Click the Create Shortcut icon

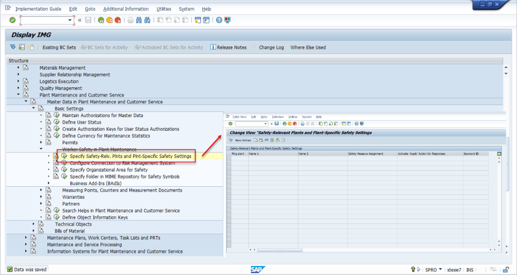click(x=206, y=20)
